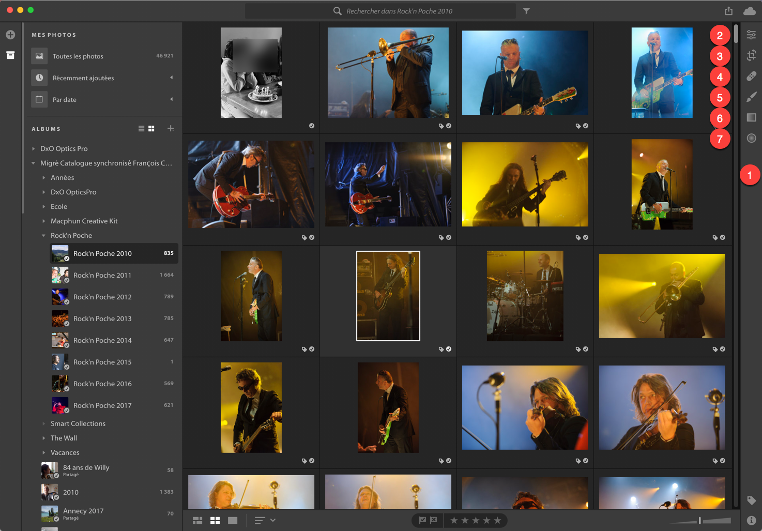The height and width of the screenshot is (531, 762).
Task: Open the Annecy 2017 album
Action: tap(109, 513)
